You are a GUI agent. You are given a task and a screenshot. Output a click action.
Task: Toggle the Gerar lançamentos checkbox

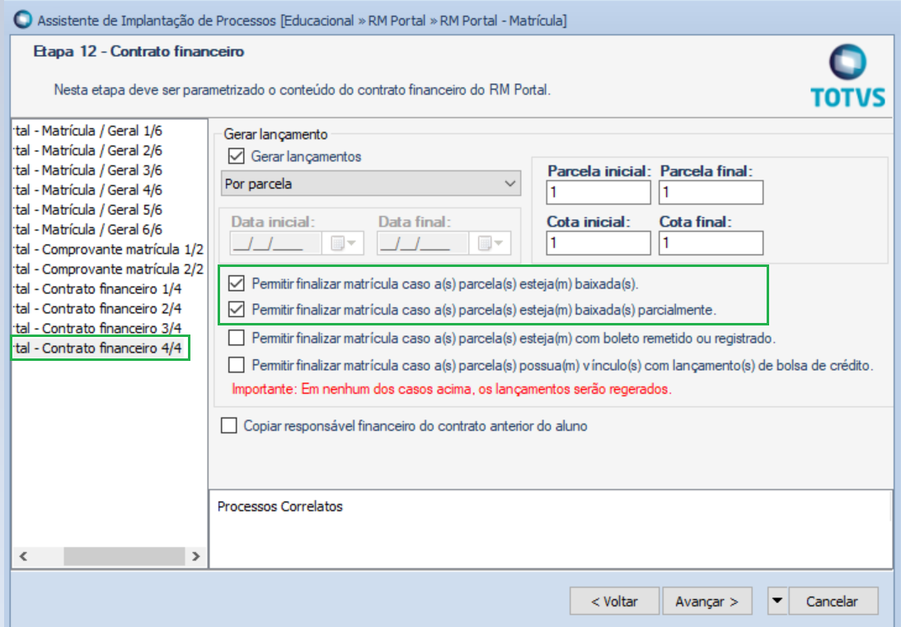(x=236, y=157)
